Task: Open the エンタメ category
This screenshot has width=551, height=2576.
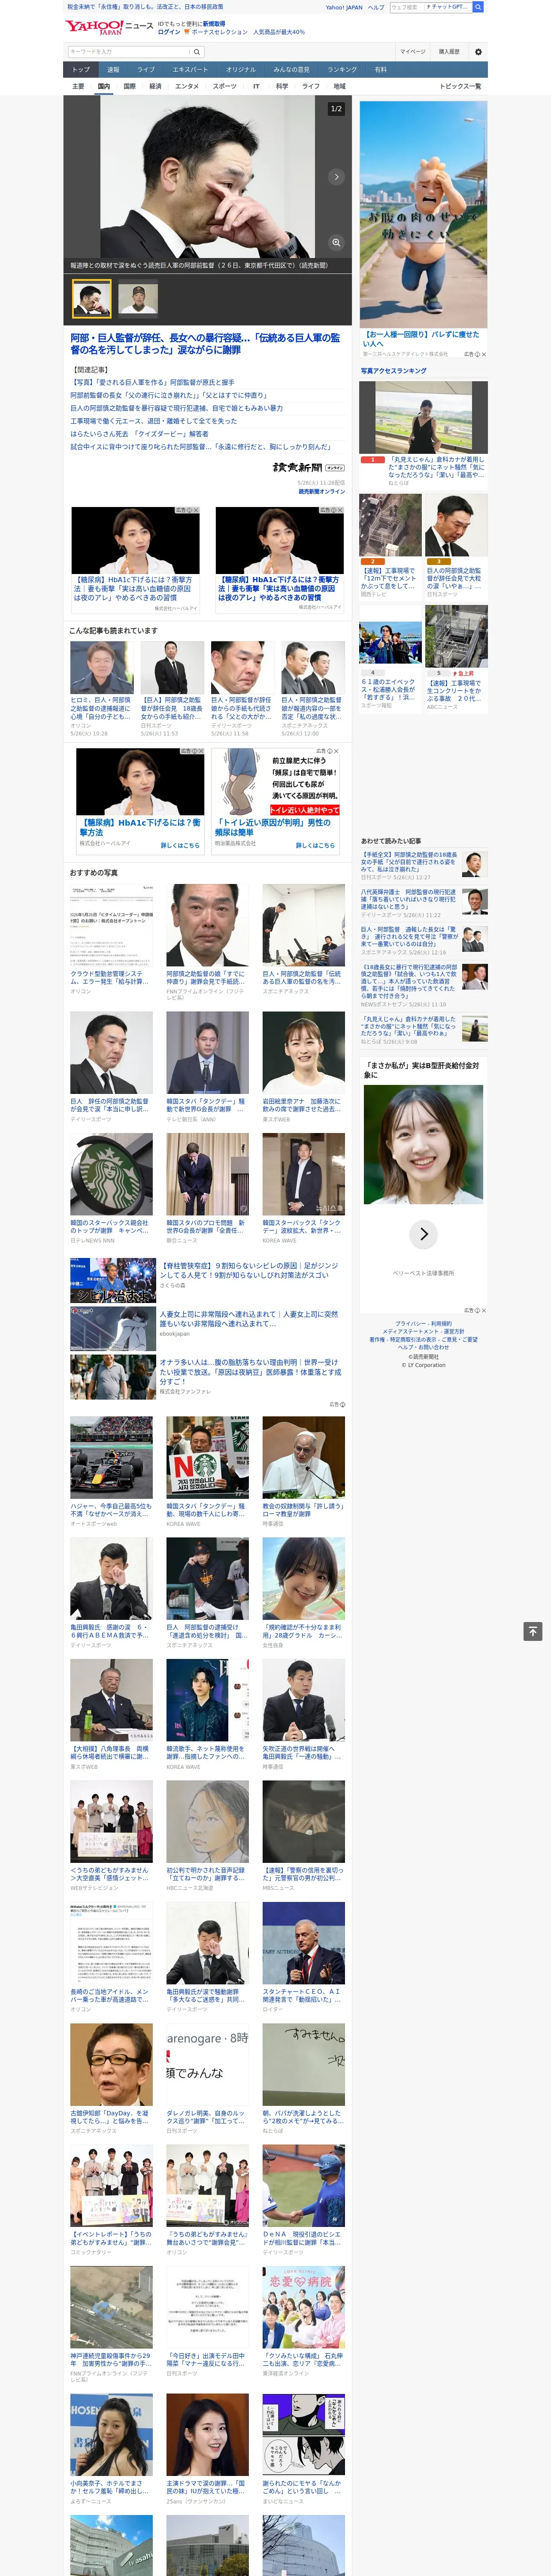Action: (x=187, y=86)
